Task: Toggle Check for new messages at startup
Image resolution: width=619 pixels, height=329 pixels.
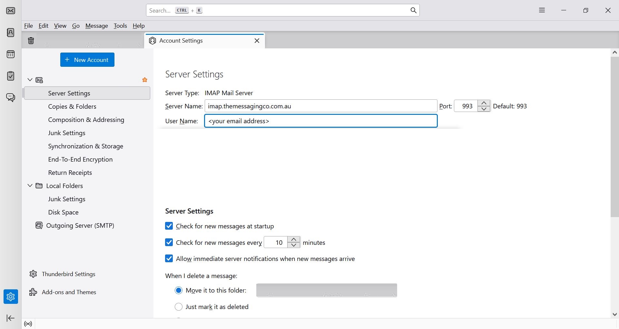Action: pyautogui.click(x=169, y=226)
